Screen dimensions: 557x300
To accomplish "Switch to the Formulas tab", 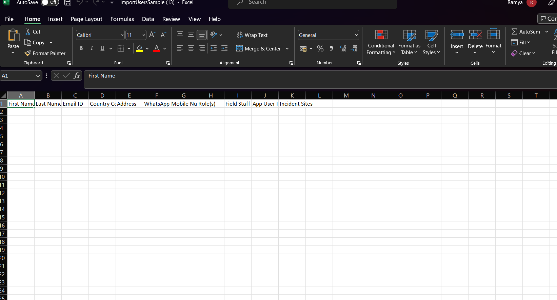I will pyautogui.click(x=122, y=19).
